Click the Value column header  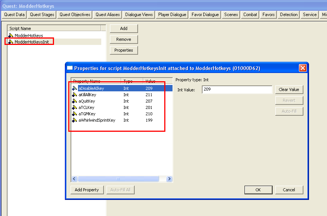pos(158,81)
